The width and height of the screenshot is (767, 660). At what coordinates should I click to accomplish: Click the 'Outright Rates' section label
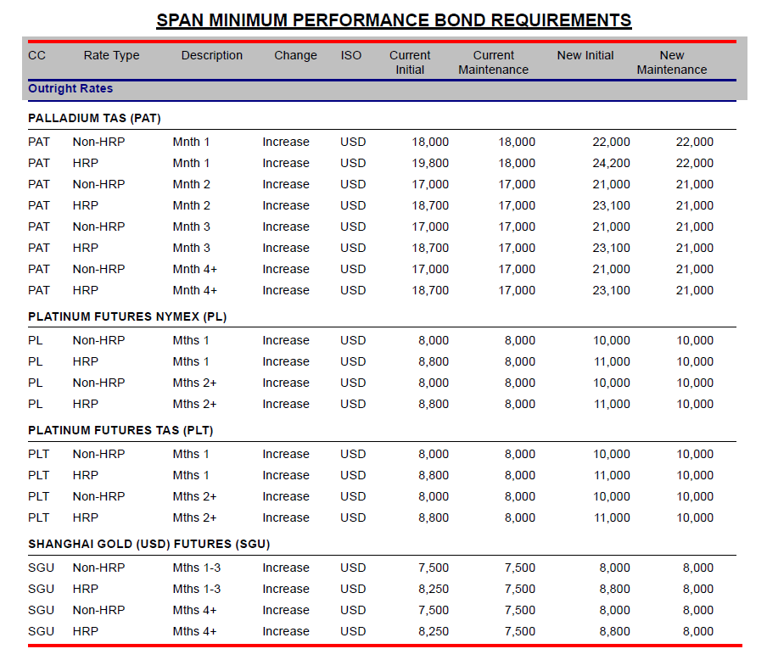(70, 89)
